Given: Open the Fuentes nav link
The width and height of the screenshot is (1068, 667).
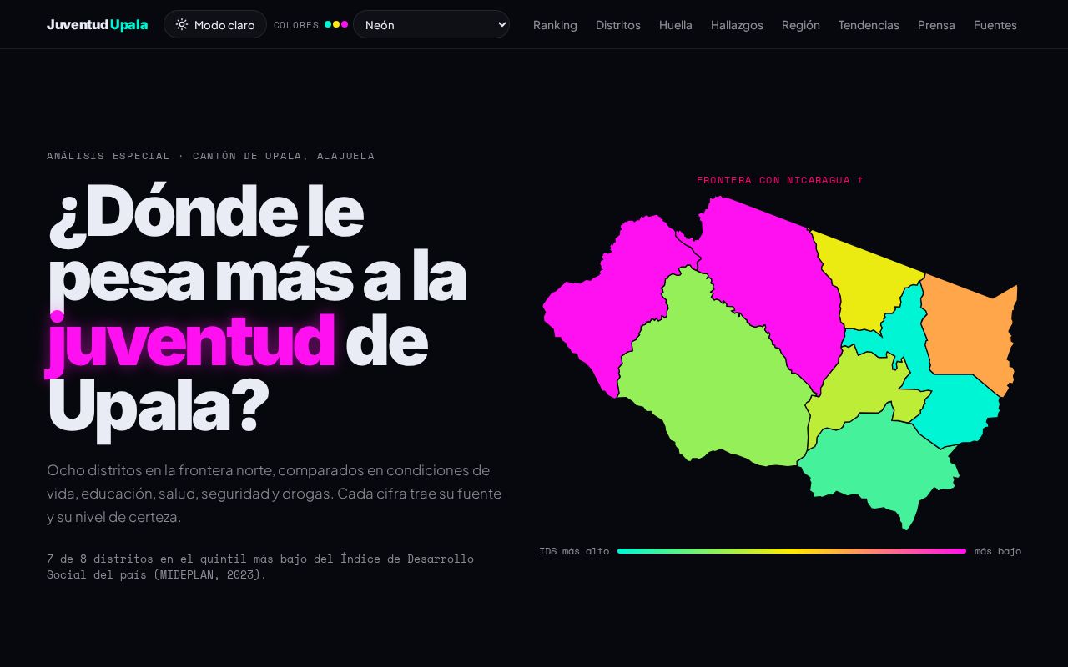Looking at the screenshot, I should (995, 25).
